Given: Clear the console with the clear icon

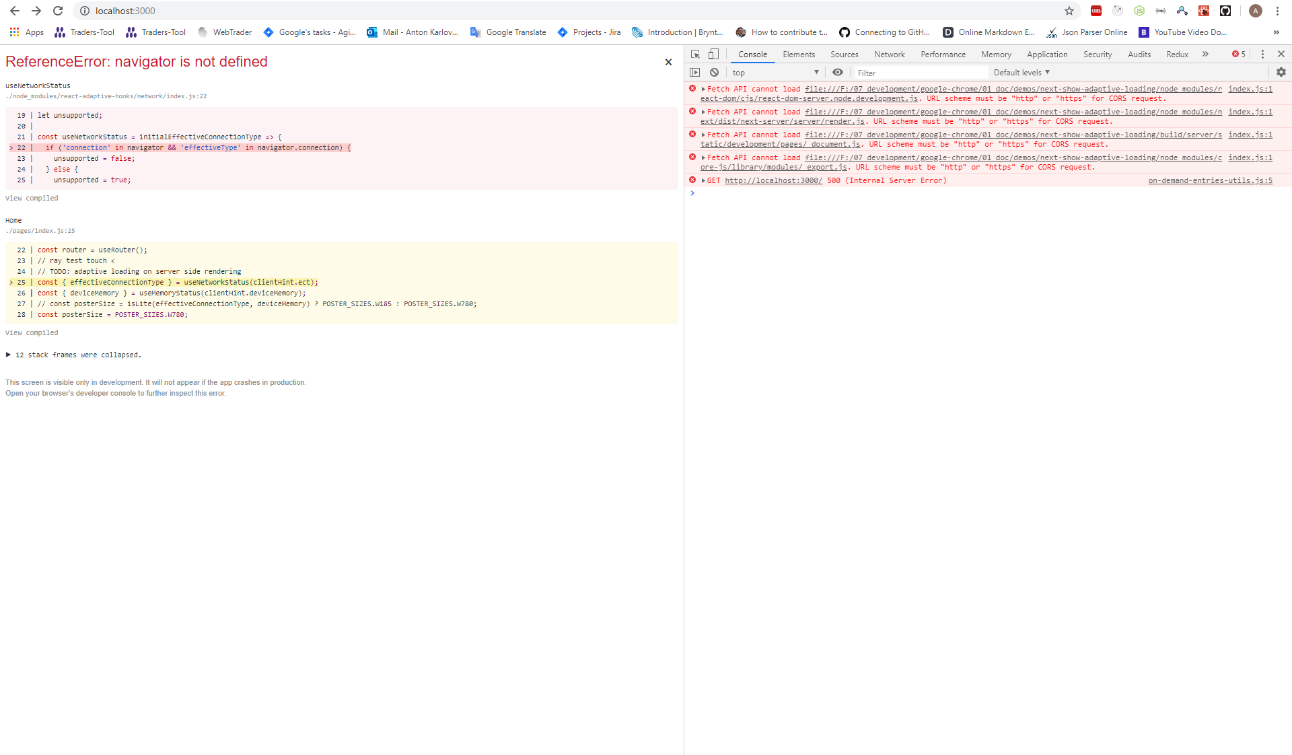Looking at the screenshot, I should [714, 72].
